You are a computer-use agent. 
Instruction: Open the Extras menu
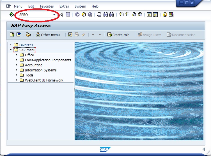click(64, 6)
